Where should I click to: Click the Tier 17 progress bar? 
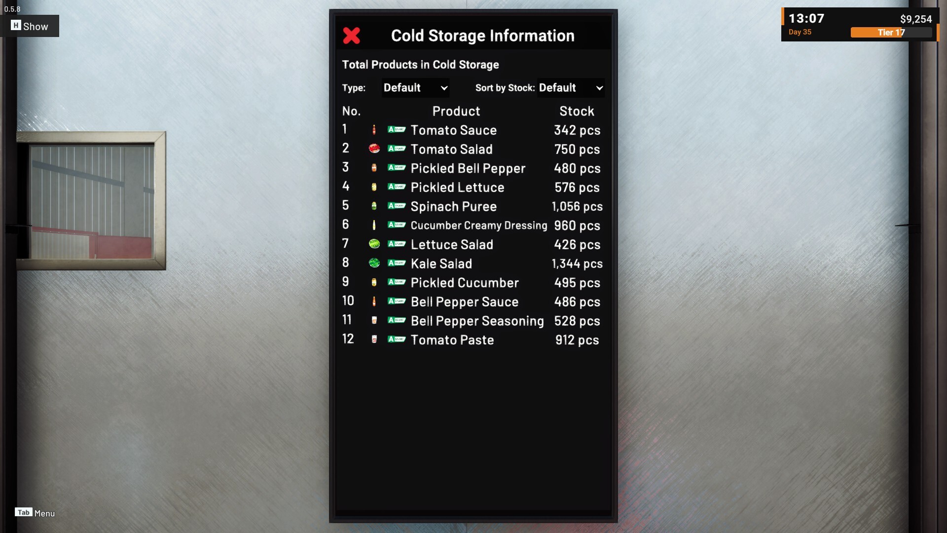(x=891, y=33)
